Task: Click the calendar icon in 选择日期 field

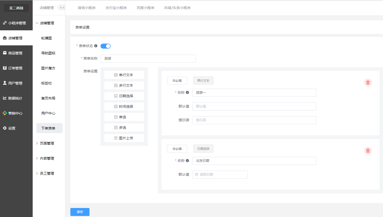Action: [197, 174]
